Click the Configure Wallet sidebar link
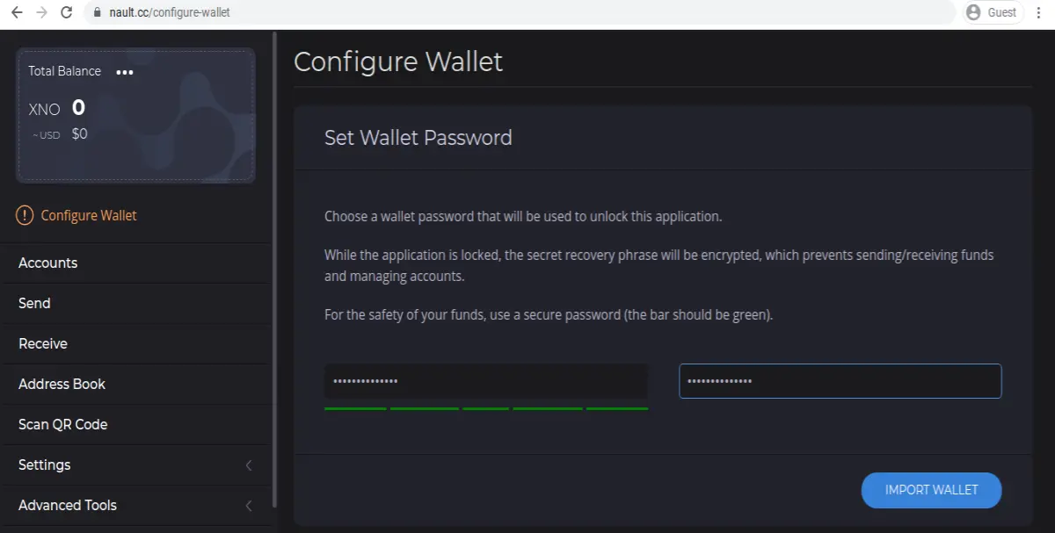This screenshot has width=1055, height=533. coord(89,215)
